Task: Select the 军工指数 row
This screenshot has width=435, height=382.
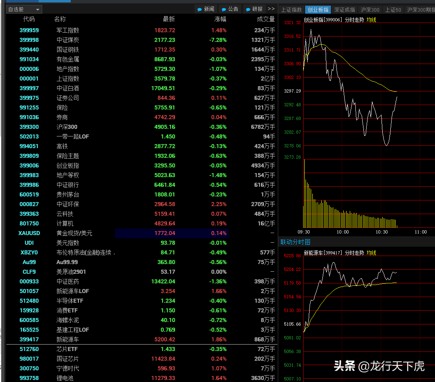Action: click(x=141, y=30)
